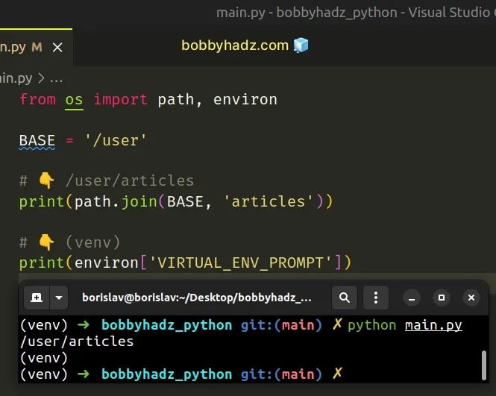Maximize the terminal window
This screenshot has width=496, height=396.
coord(442,298)
